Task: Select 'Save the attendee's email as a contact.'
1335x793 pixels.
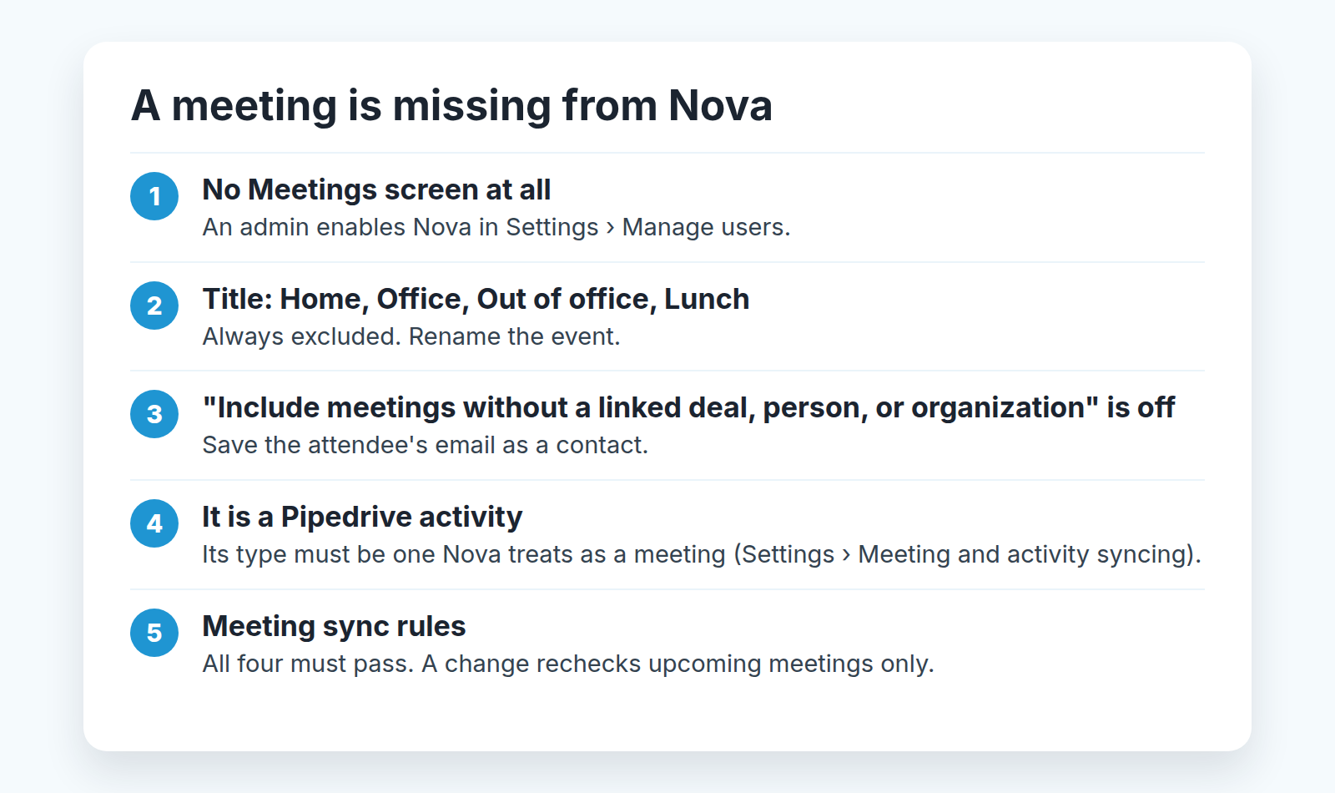Action: 426,445
